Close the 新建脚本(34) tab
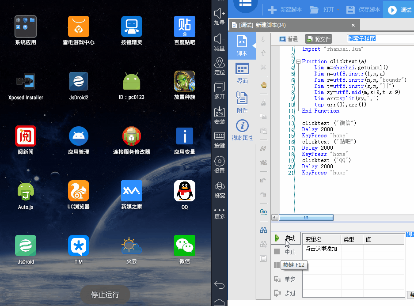Viewport: 414px width, 306px height. pyautogui.click(x=353, y=25)
